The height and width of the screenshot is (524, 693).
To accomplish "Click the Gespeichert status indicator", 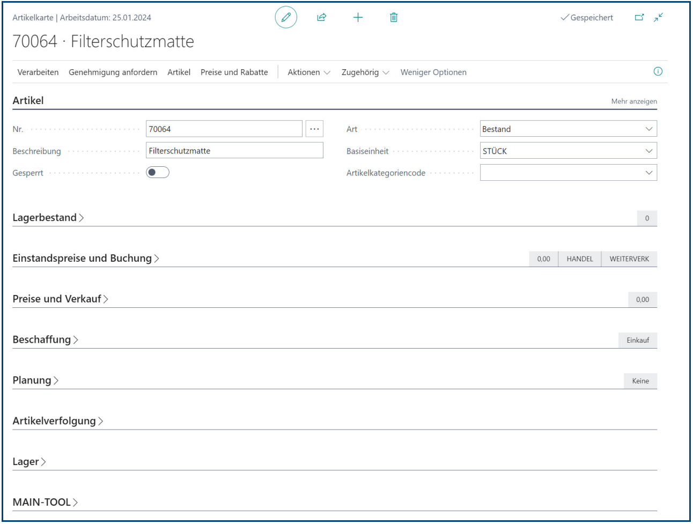I will point(587,18).
